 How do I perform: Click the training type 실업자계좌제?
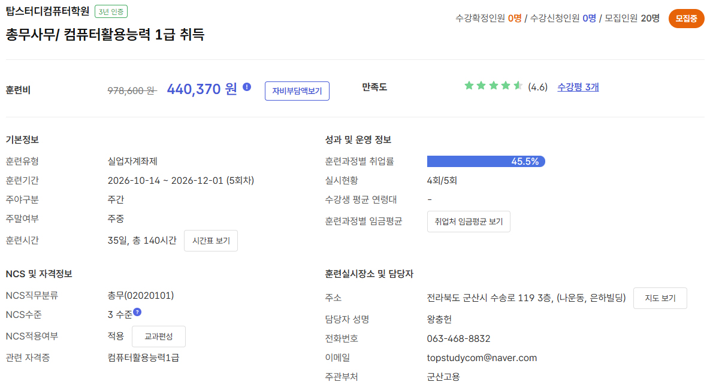[x=132, y=162]
